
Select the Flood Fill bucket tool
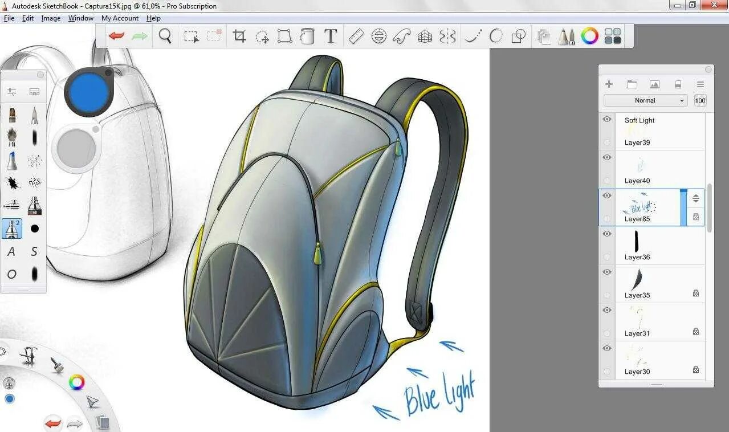click(x=307, y=36)
